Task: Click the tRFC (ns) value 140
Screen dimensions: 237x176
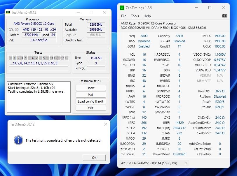Action: (144, 117)
